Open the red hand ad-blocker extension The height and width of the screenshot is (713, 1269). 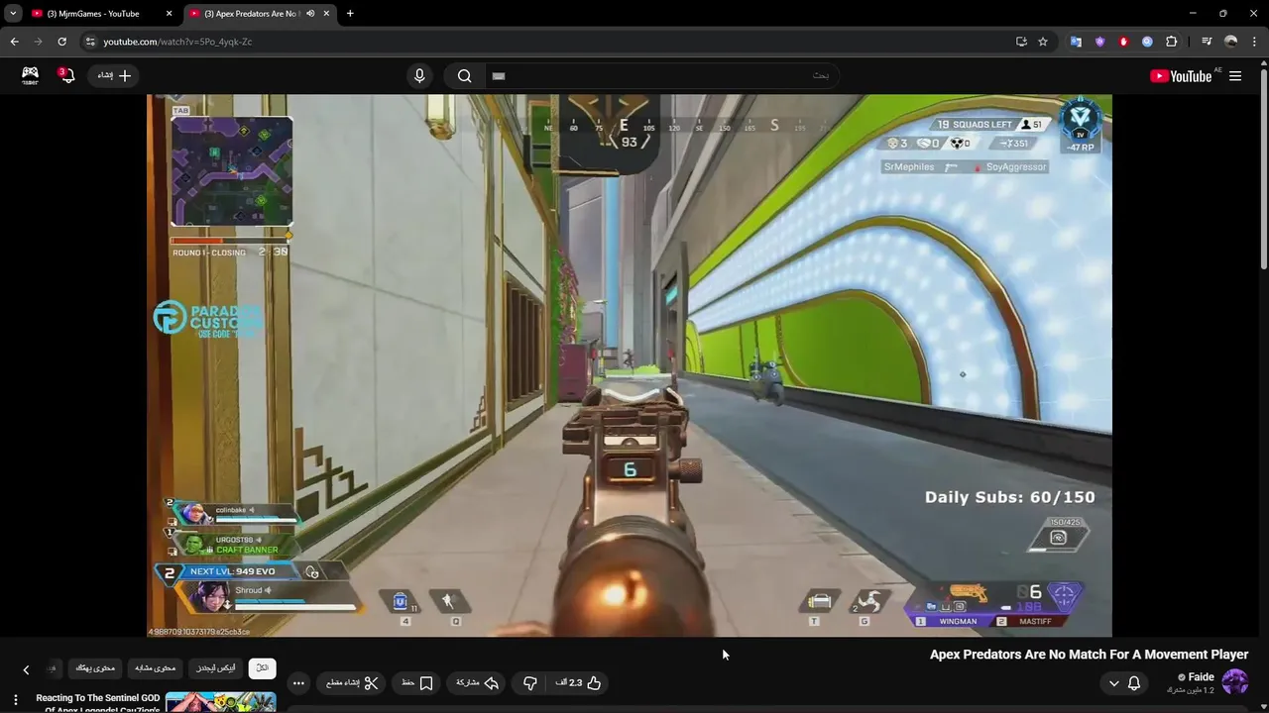[x=1123, y=42]
